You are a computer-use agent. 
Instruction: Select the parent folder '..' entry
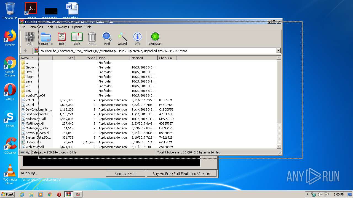pos(27,63)
